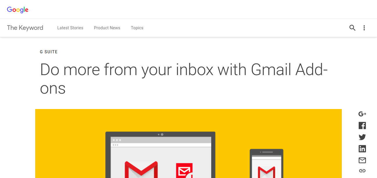The height and width of the screenshot is (178, 377).
Task: Click the article headline about Gmail Add-ons
Action: [x=184, y=79]
